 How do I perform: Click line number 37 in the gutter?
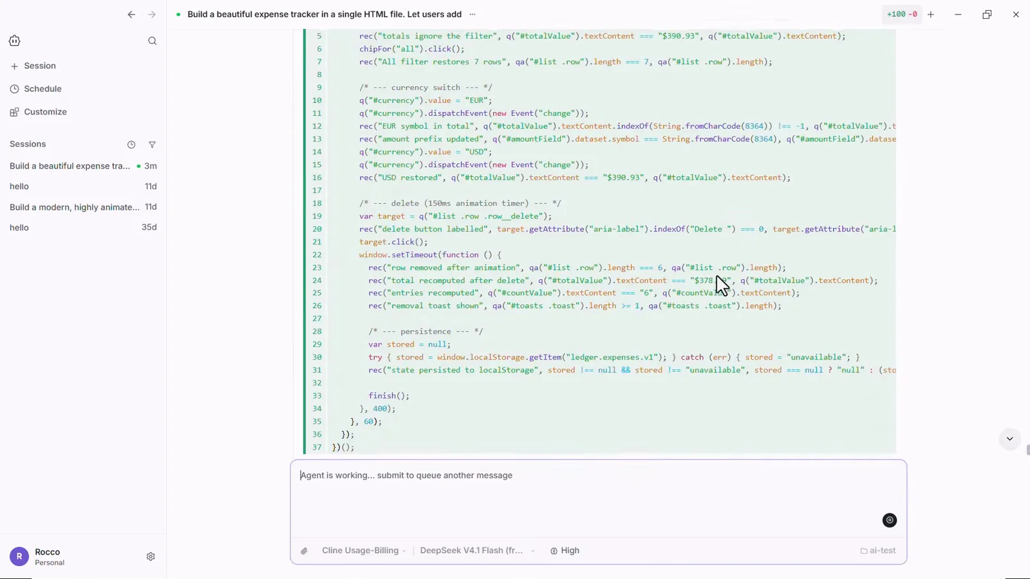pos(317,447)
